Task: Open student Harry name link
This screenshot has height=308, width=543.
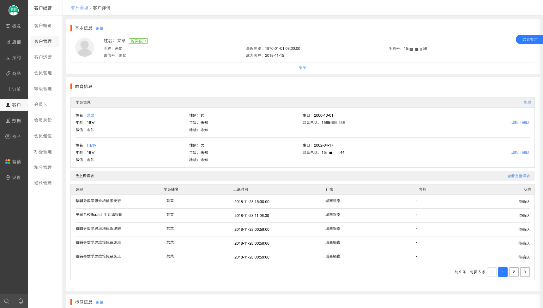Action: (91, 145)
